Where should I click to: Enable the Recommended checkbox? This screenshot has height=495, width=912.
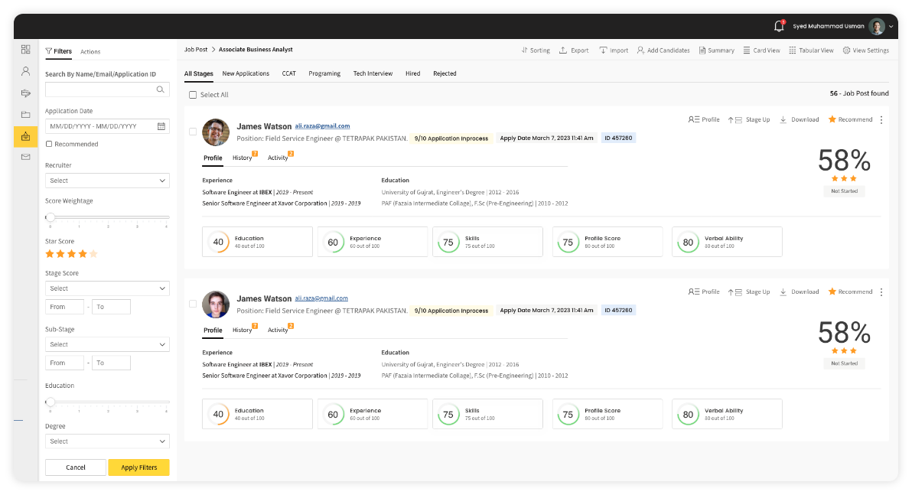click(49, 144)
